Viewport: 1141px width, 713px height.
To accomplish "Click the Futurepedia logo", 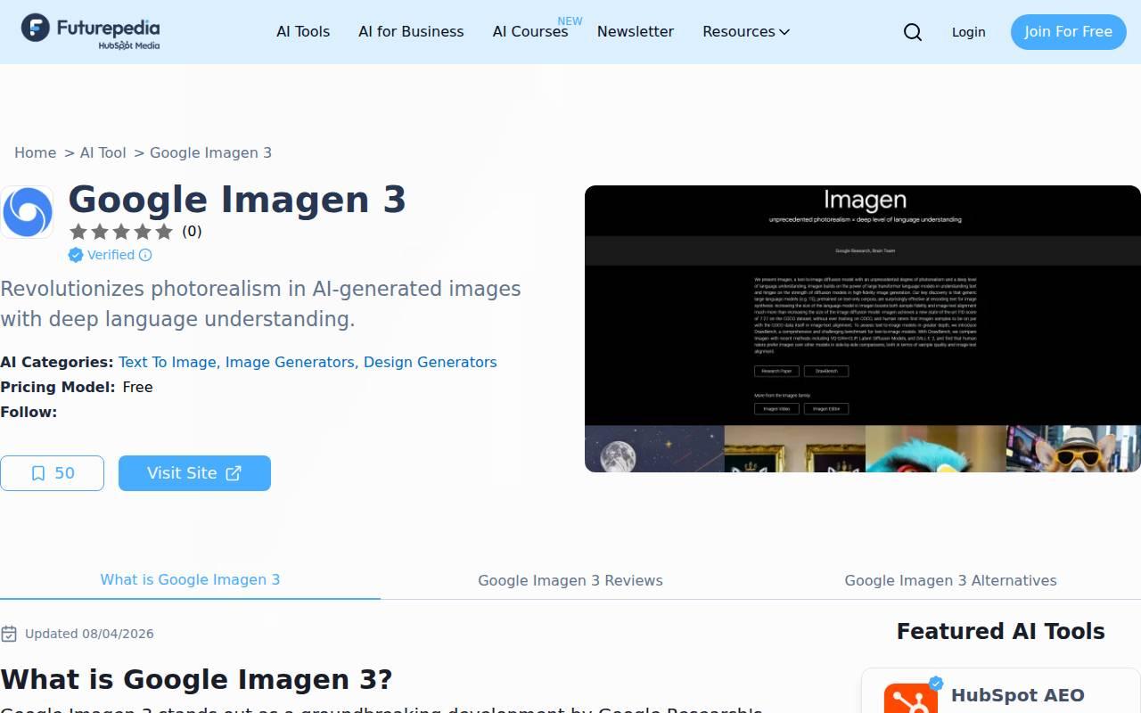I will [91, 32].
